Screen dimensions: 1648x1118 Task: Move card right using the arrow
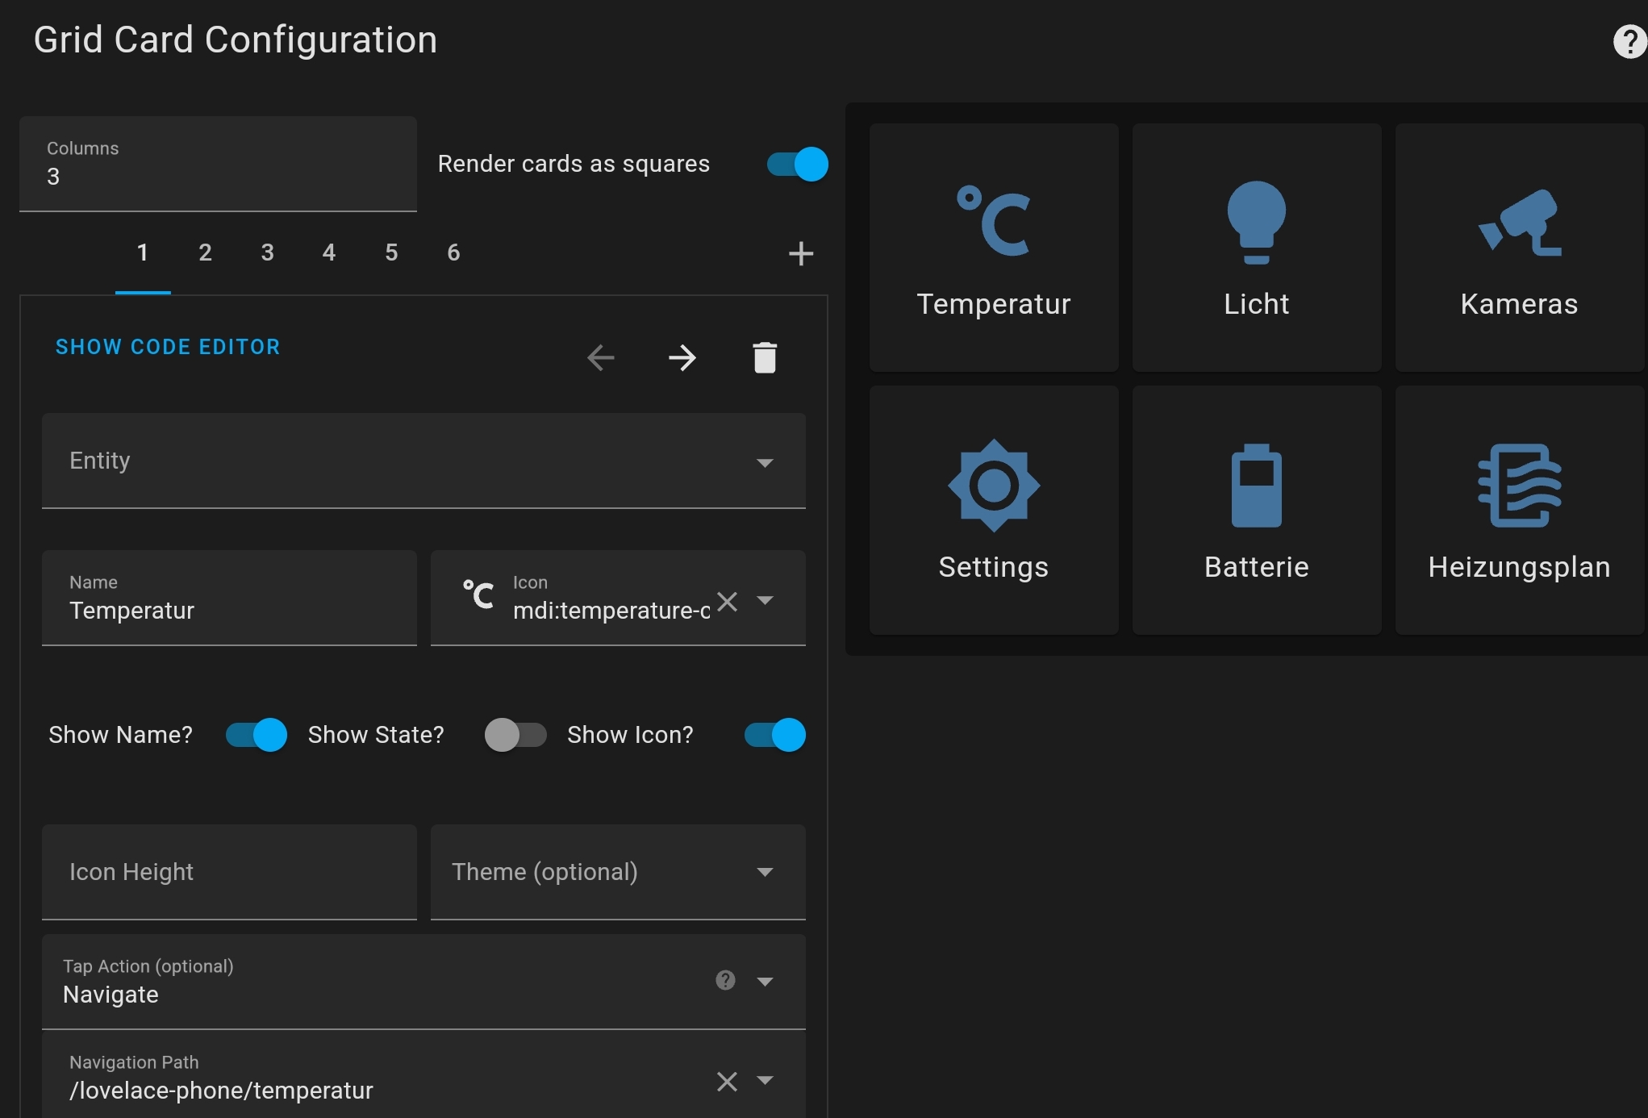[x=682, y=357]
